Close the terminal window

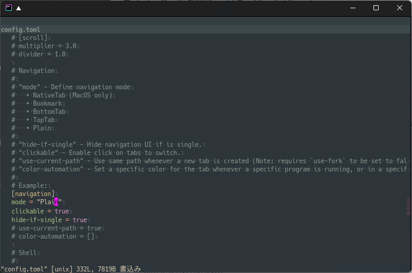[399, 8]
